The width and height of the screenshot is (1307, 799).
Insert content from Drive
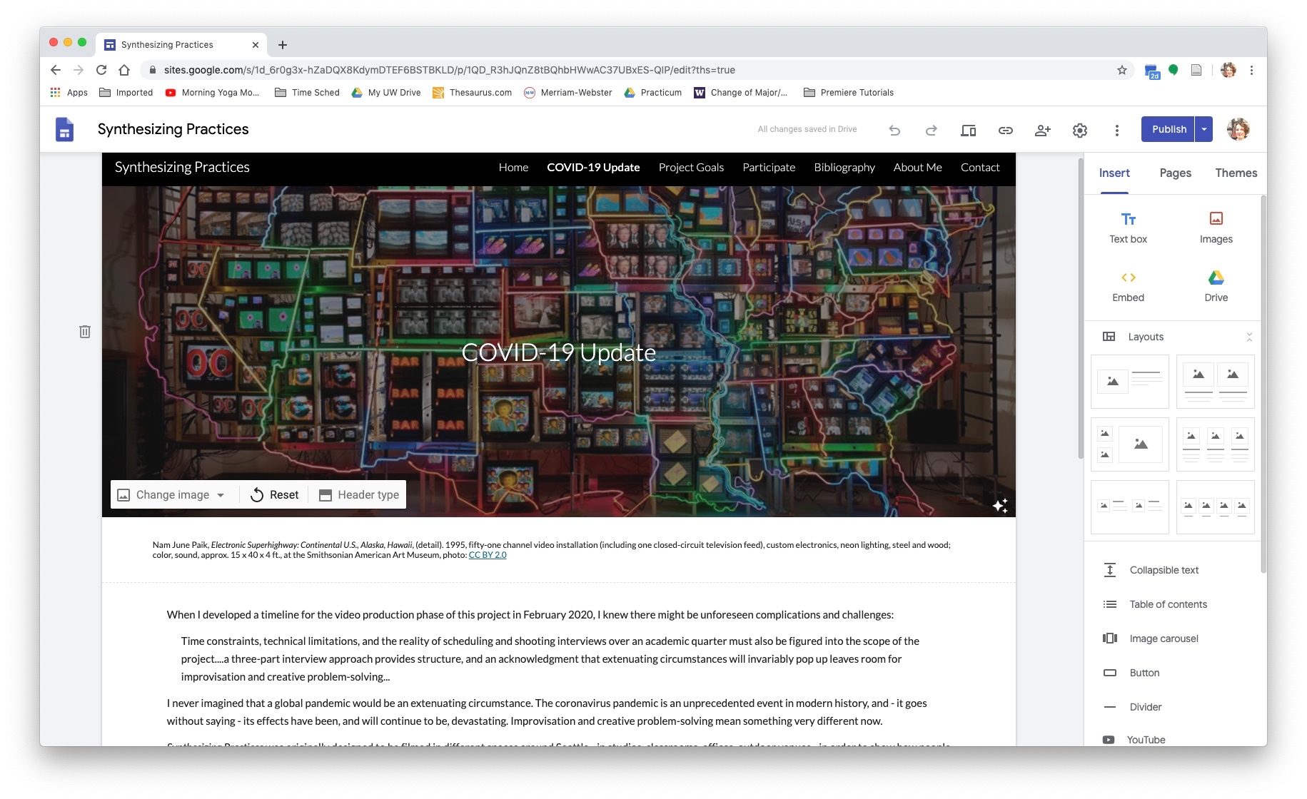click(x=1216, y=285)
